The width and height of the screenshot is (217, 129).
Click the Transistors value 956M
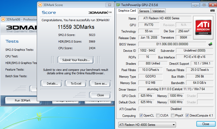tap(184, 38)
